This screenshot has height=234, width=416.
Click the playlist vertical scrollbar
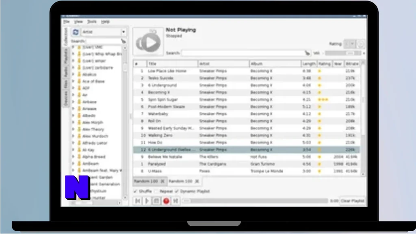[363, 118]
